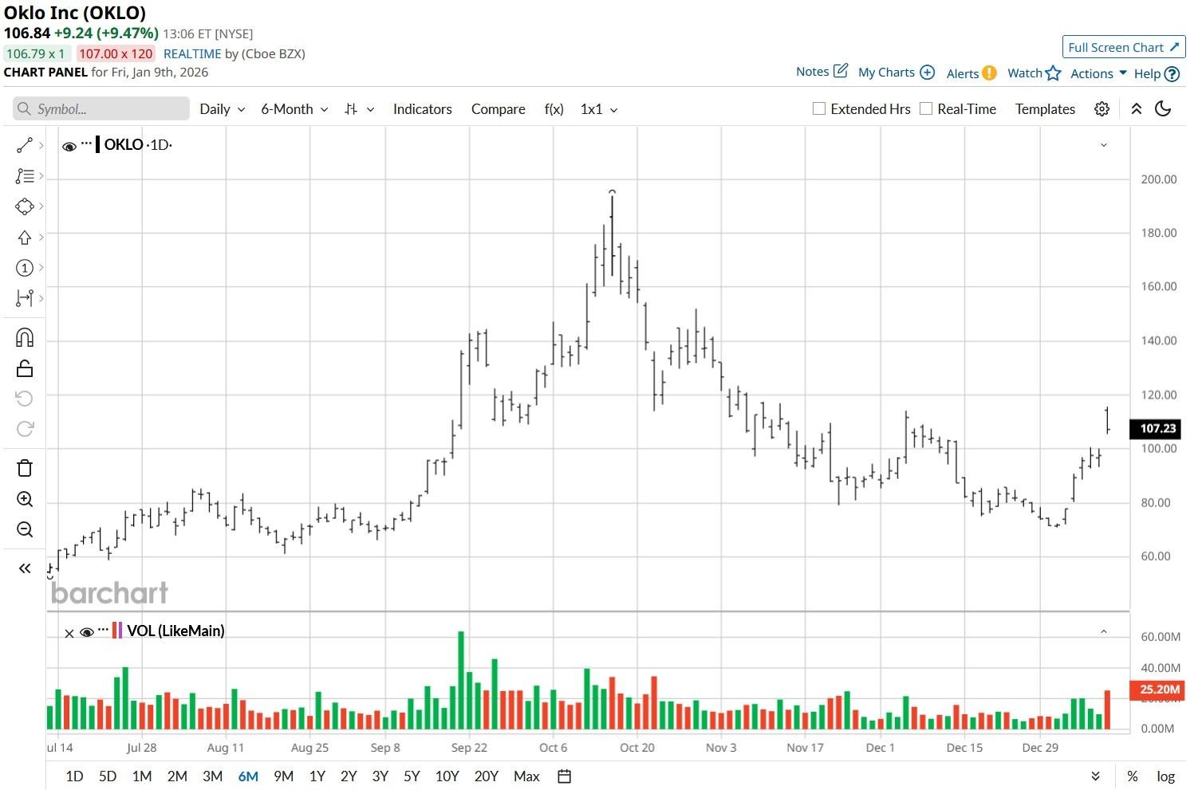The width and height of the screenshot is (1202, 790).
Task: Click the undo arrow icon
Action: pyautogui.click(x=25, y=399)
